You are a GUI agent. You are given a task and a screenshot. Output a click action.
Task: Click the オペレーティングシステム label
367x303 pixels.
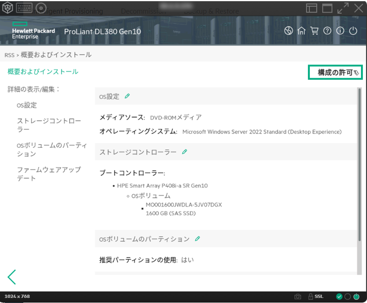138,132
